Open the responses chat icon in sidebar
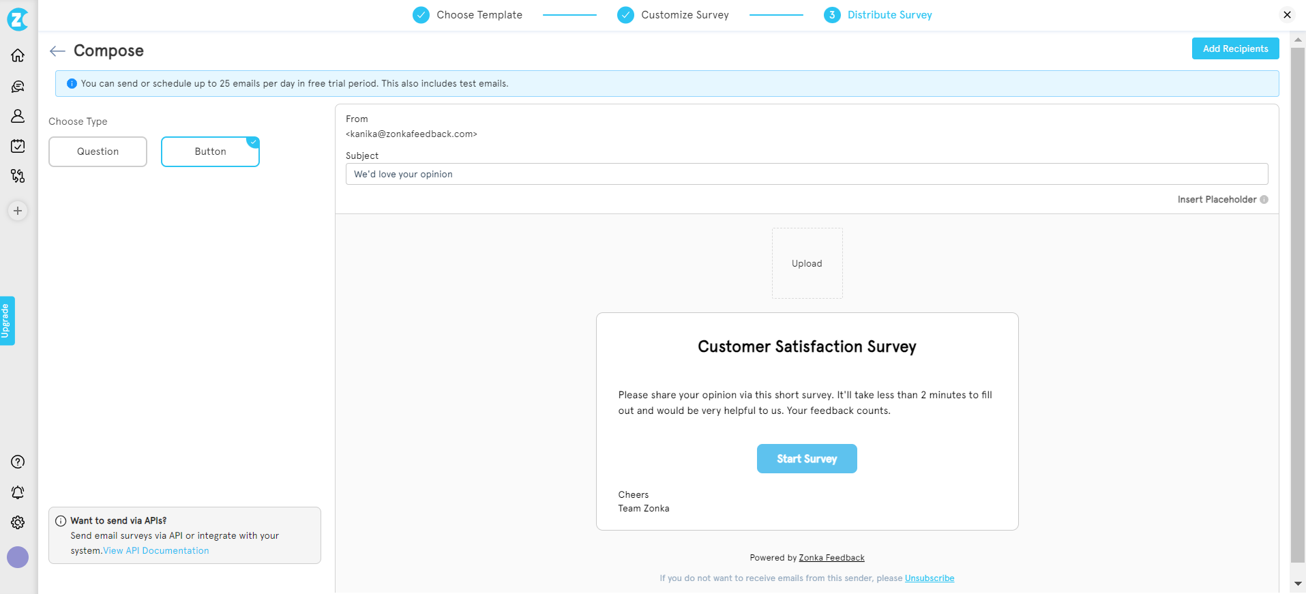The image size is (1306, 594). [x=18, y=86]
